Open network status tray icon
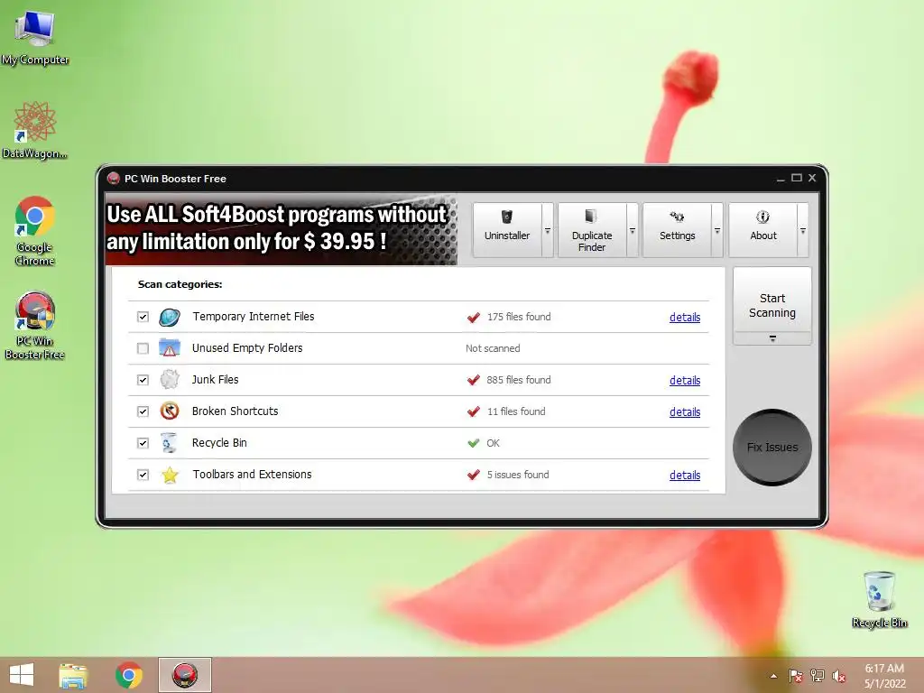924x693 pixels. (818, 676)
